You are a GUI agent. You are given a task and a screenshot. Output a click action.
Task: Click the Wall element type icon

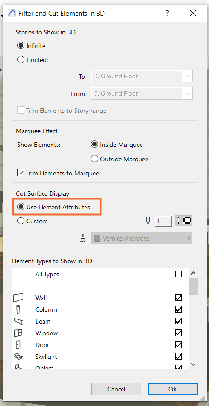pos(18,298)
